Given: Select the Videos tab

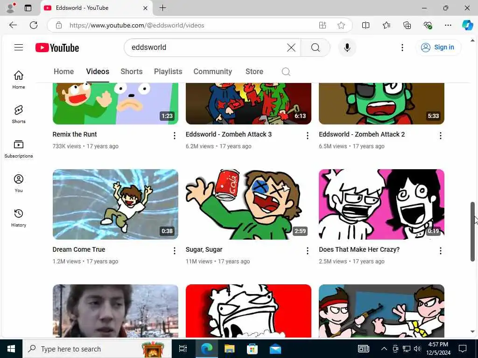Looking at the screenshot, I should click(x=98, y=71).
